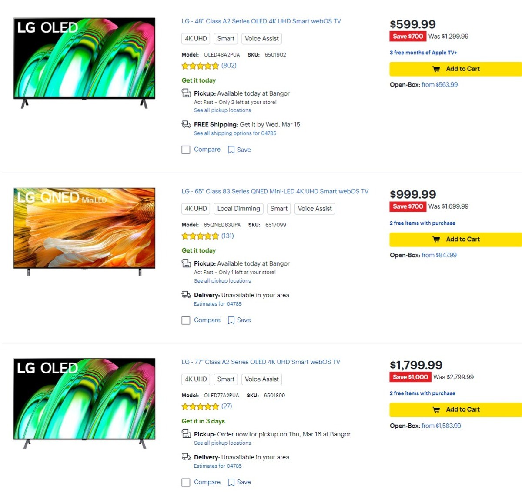This screenshot has height=496, width=522.
Task: Select the Local Dimming tag on the QNED
Action: tap(238, 209)
